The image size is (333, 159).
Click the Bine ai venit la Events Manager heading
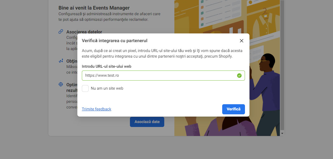pyautogui.click(x=94, y=8)
